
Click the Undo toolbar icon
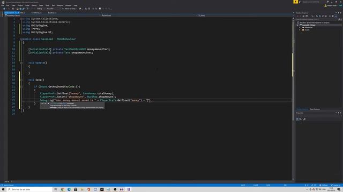(27, 9)
